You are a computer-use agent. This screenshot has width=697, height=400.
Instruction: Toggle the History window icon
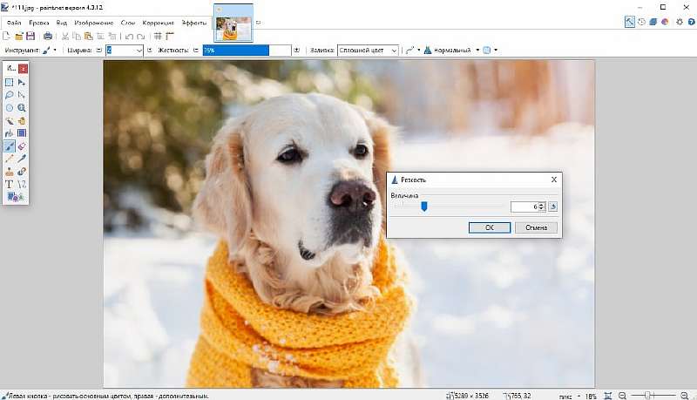tap(641, 22)
